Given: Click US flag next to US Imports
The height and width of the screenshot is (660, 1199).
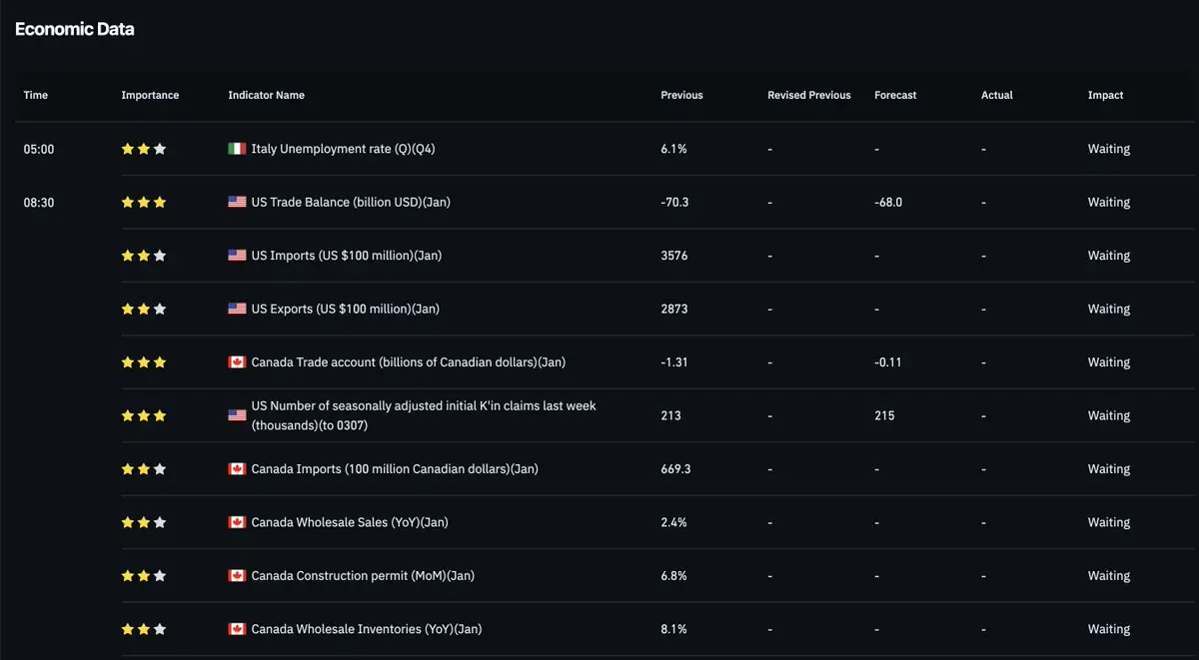Looking at the screenshot, I should point(237,256).
